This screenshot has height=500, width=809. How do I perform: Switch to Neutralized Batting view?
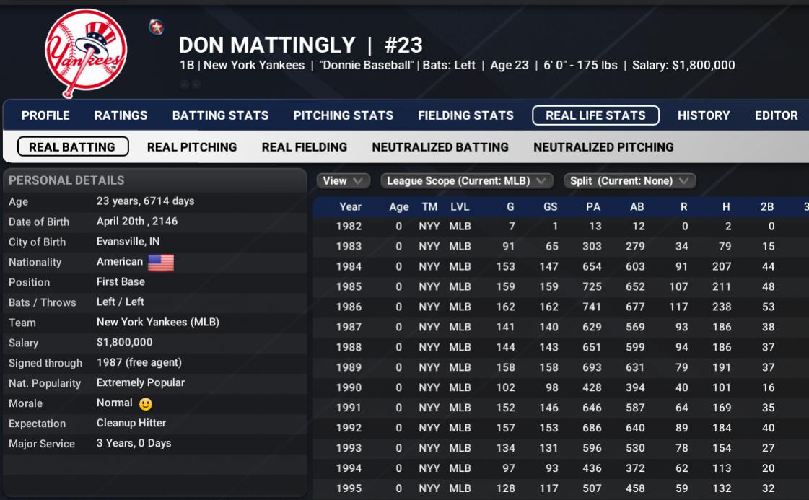tap(440, 147)
